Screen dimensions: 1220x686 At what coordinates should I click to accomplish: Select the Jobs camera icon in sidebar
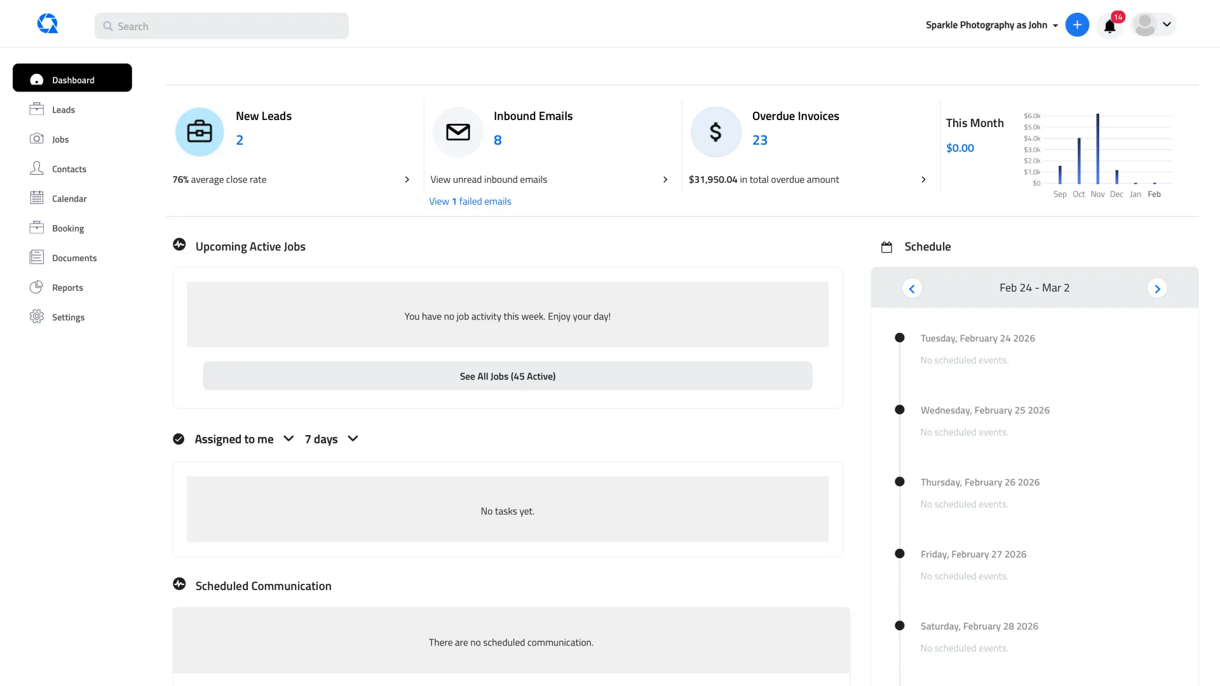tap(37, 139)
